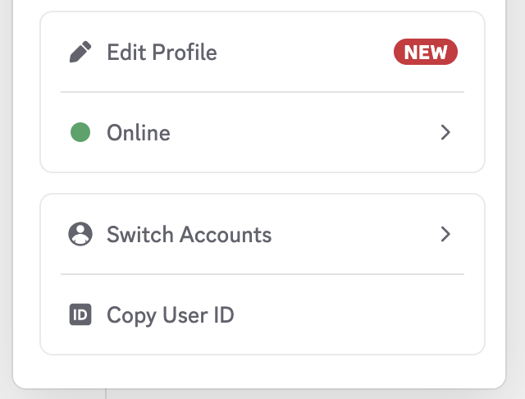Click the green Online status dot
This screenshot has width=525, height=399.
pyautogui.click(x=80, y=132)
